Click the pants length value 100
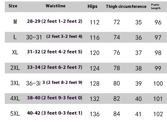167x122 pixels. 158,84
